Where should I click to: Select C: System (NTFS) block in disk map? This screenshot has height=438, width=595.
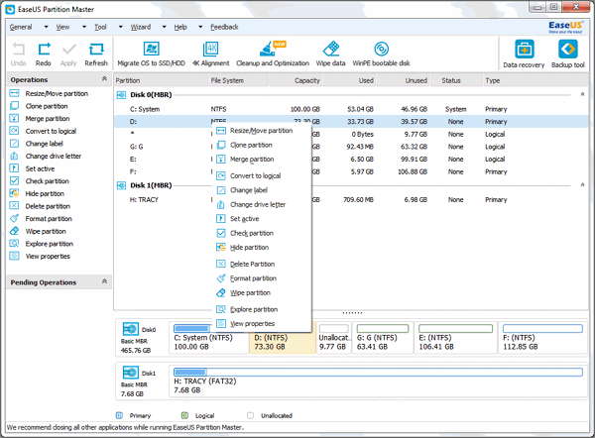(x=208, y=338)
